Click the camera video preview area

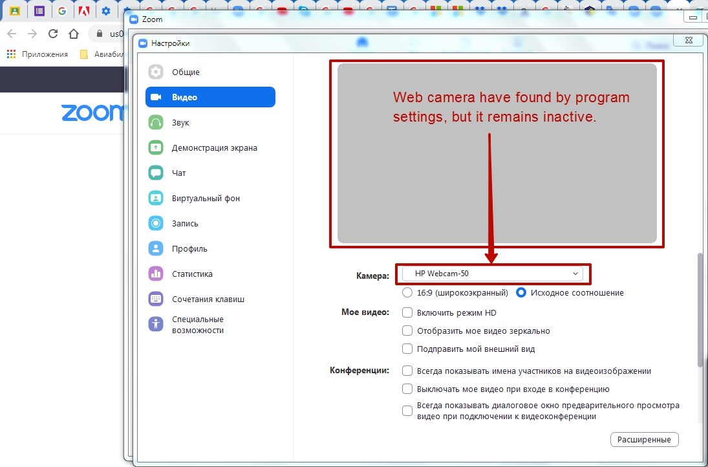click(x=497, y=153)
